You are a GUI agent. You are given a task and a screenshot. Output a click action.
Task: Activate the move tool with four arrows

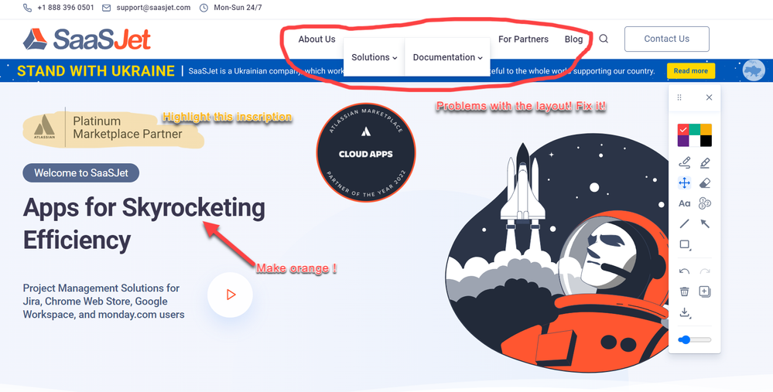[x=684, y=183]
